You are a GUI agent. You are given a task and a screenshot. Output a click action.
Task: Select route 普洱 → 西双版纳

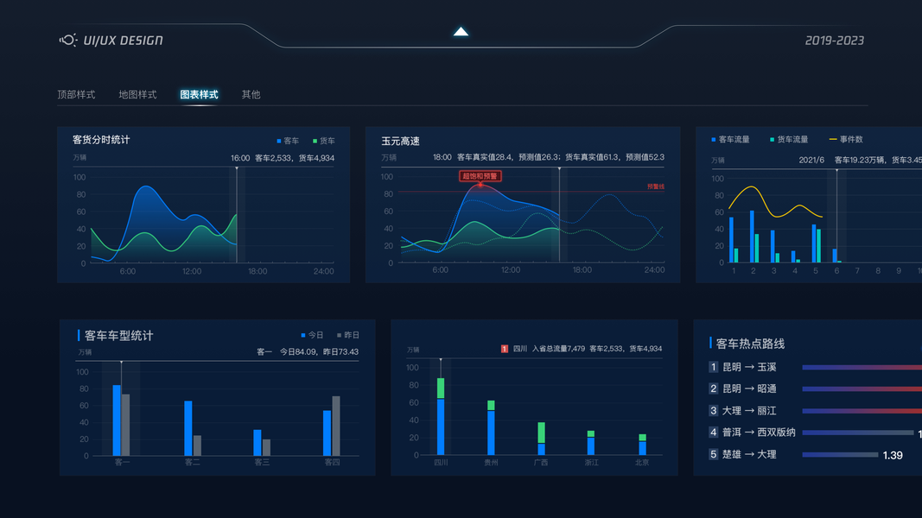(x=759, y=433)
